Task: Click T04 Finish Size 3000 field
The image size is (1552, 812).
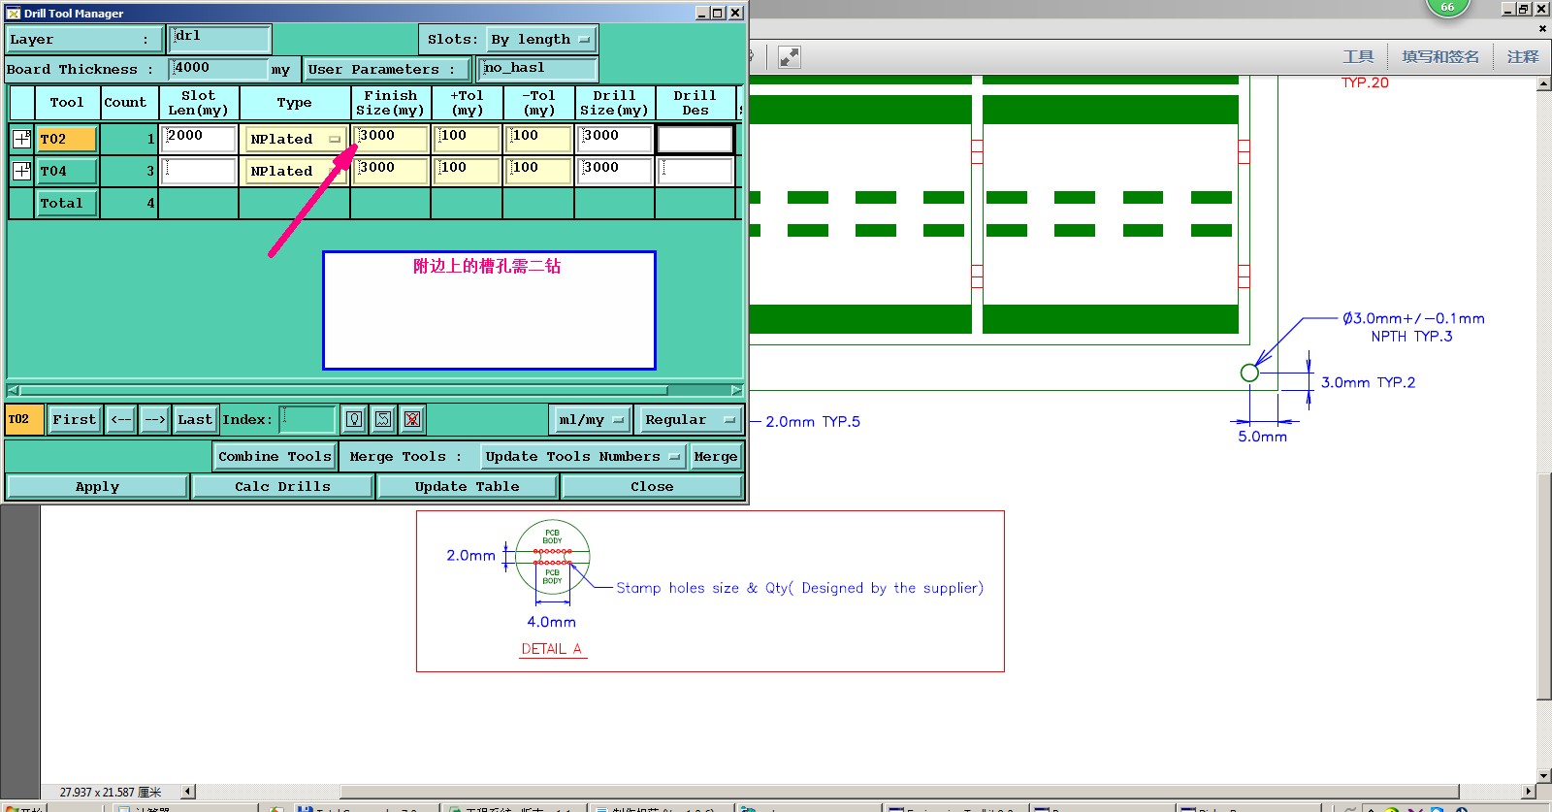Action: pyautogui.click(x=390, y=171)
